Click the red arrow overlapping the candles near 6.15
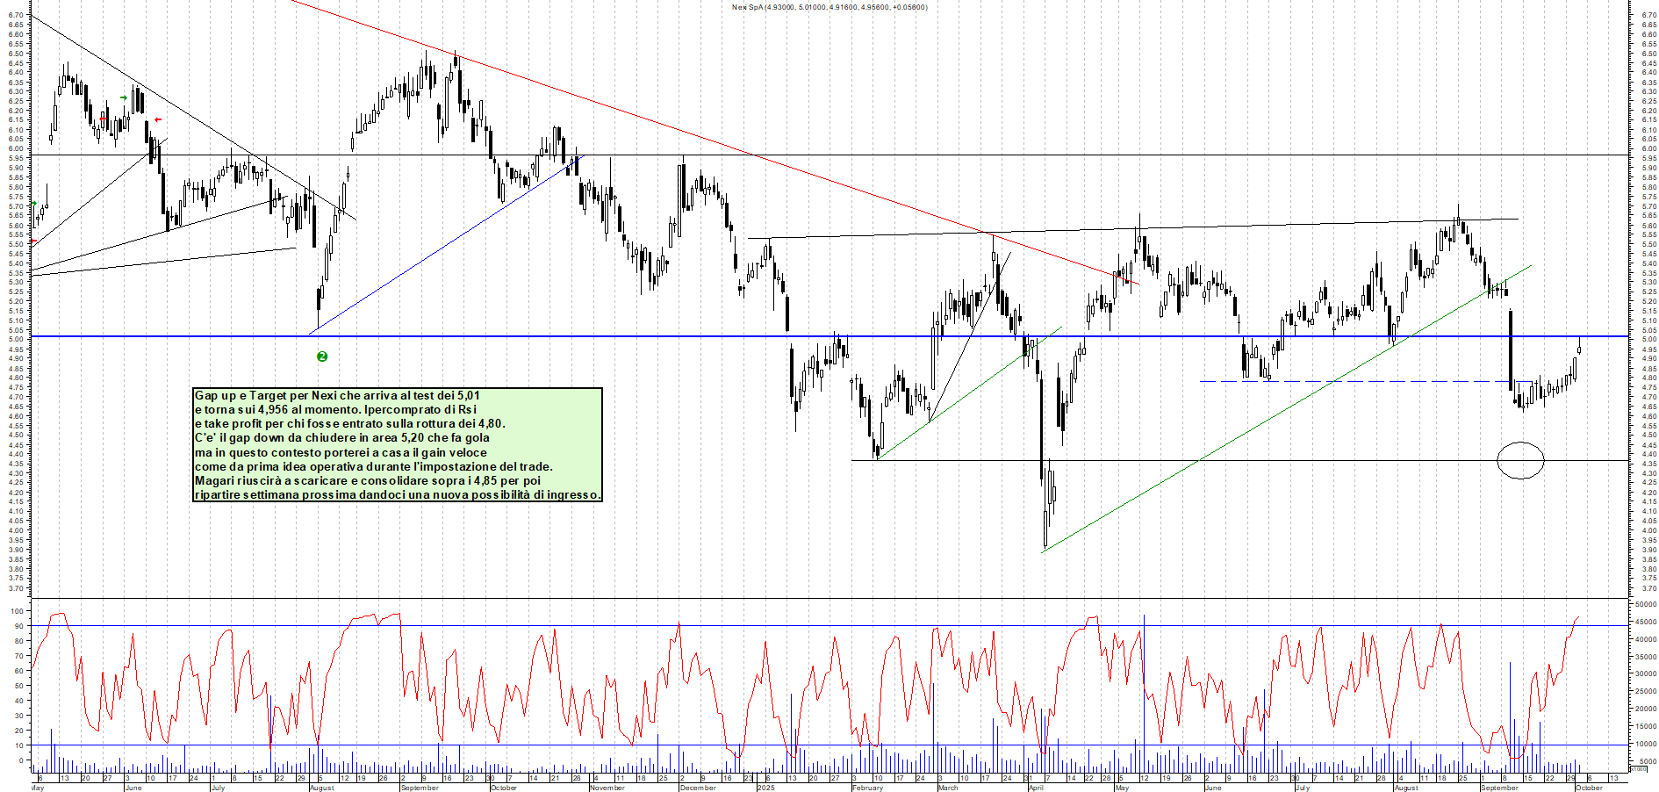This screenshot has width=1659, height=792. (x=104, y=119)
